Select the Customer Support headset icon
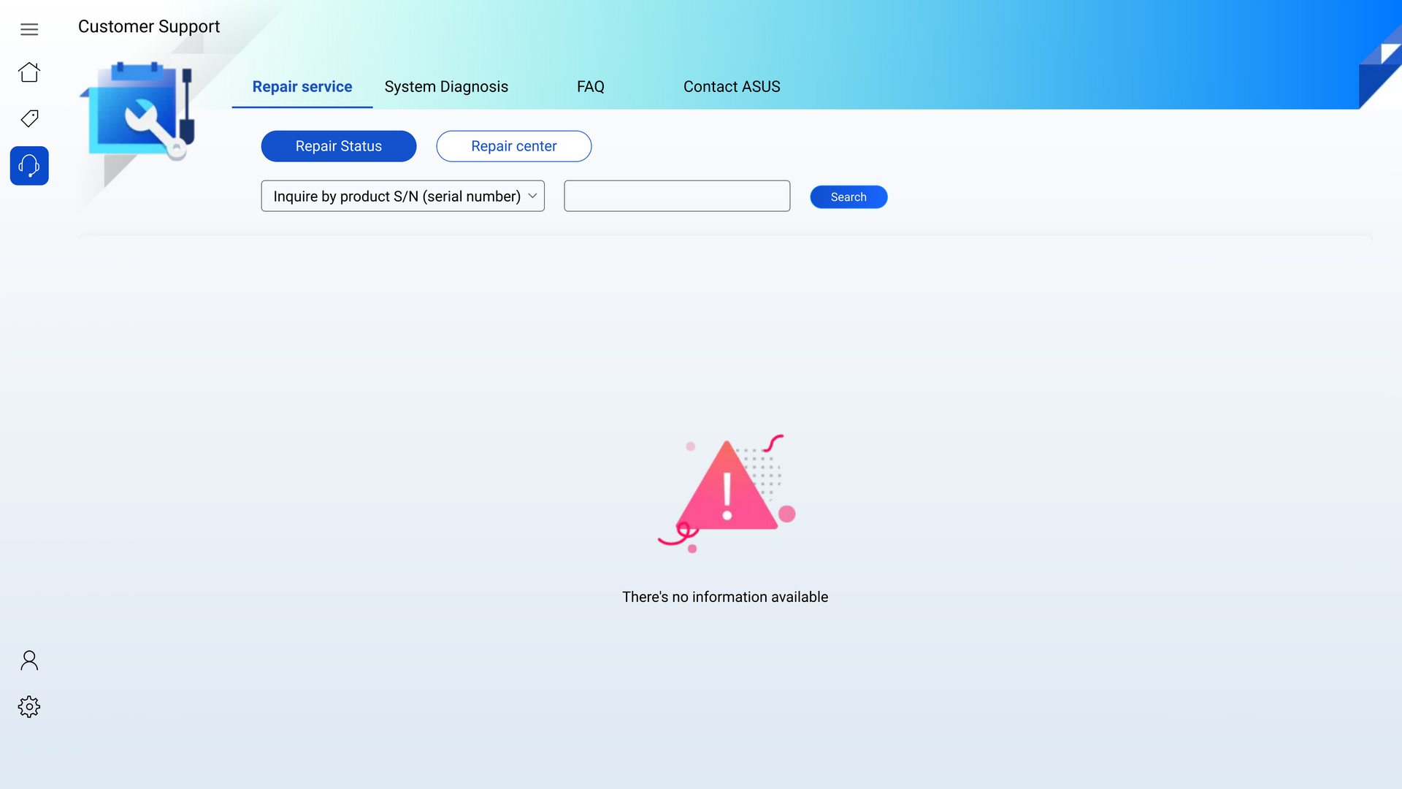The image size is (1402, 789). click(x=29, y=166)
